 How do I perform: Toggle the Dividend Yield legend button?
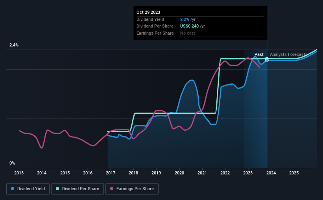(28, 189)
